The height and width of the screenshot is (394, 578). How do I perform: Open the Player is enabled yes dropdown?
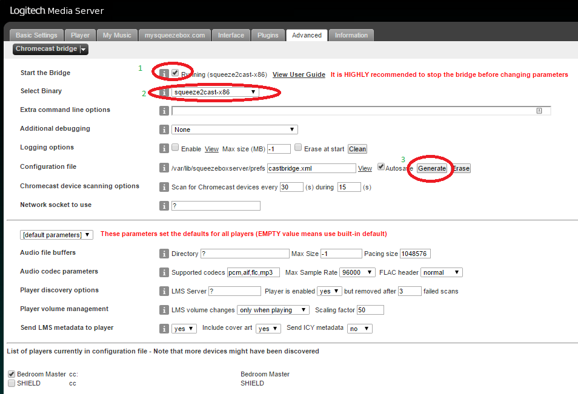(x=330, y=291)
